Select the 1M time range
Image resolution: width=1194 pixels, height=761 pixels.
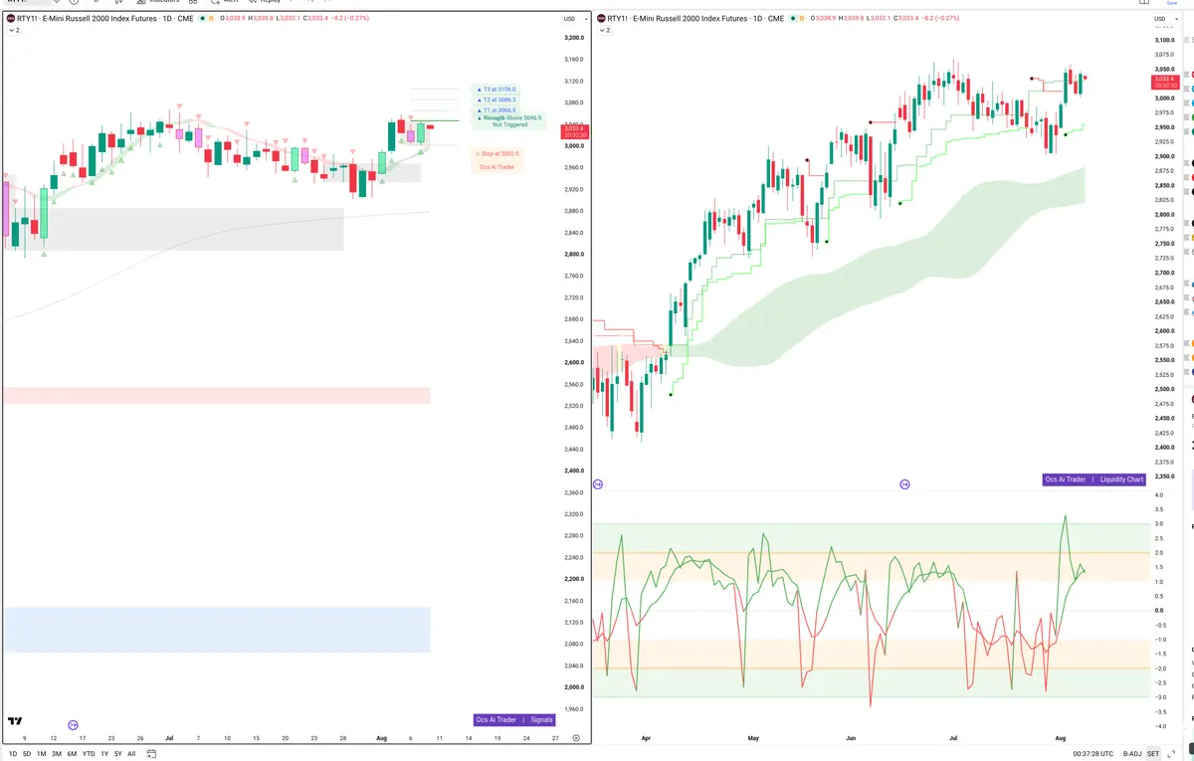click(x=41, y=754)
